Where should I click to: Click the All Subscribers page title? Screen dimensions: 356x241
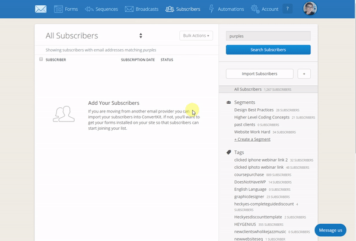pyautogui.click(x=72, y=36)
